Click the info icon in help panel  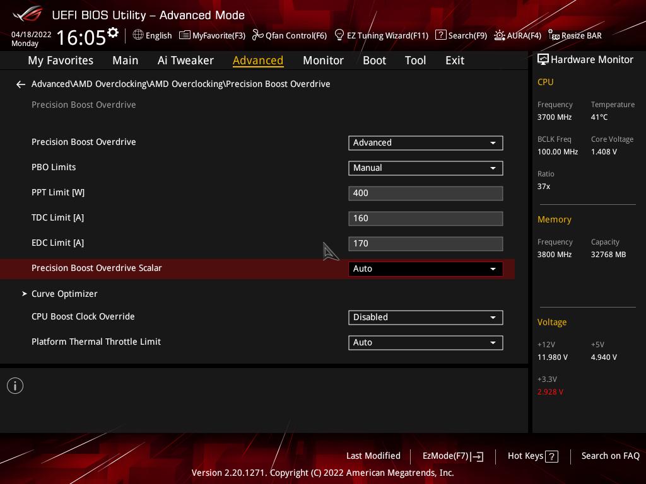coord(15,386)
